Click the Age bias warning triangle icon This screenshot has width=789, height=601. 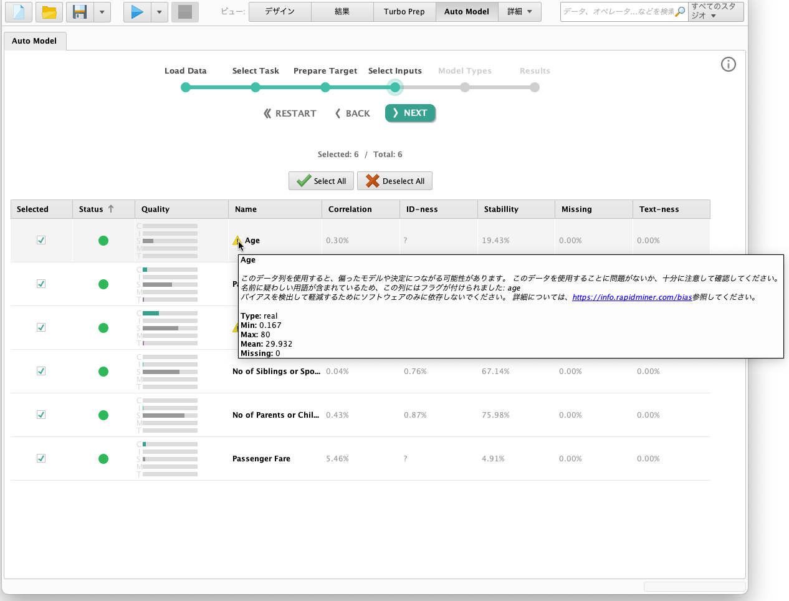[x=237, y=240]
